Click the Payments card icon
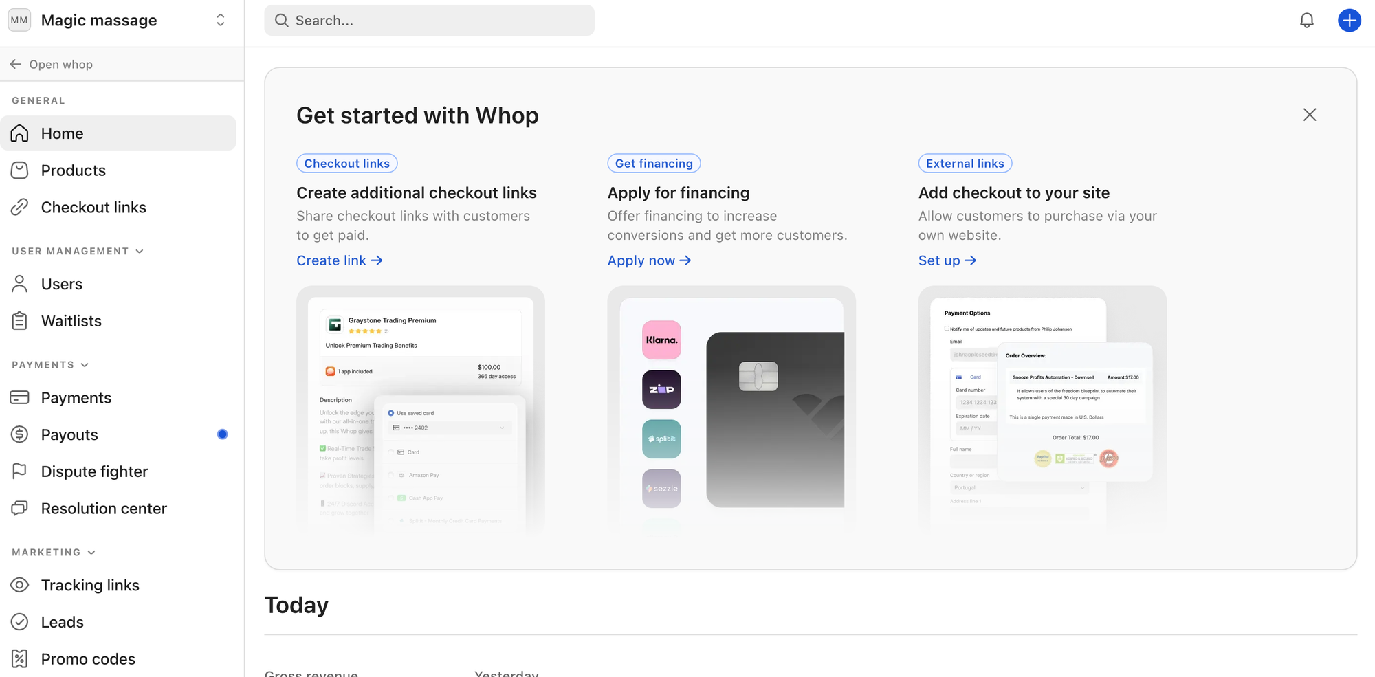Screen dimensions: 1375x677 [20, 398]
